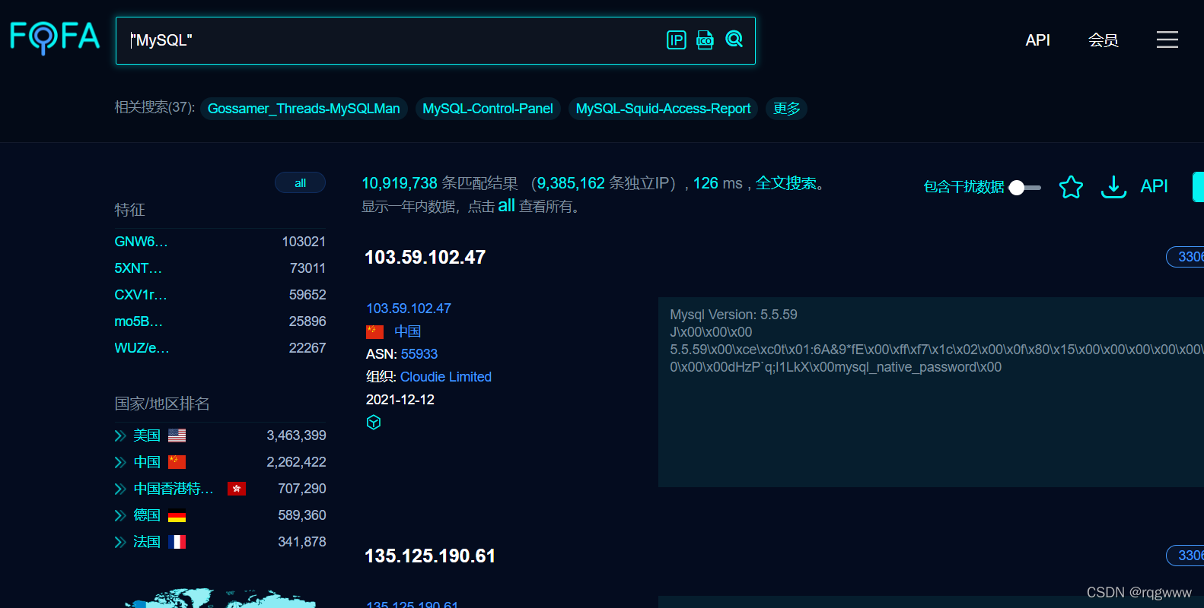1204x608 pixels.
Task: Download results with the download icon
Action: pyautogui.click(x=1113, y=186)
